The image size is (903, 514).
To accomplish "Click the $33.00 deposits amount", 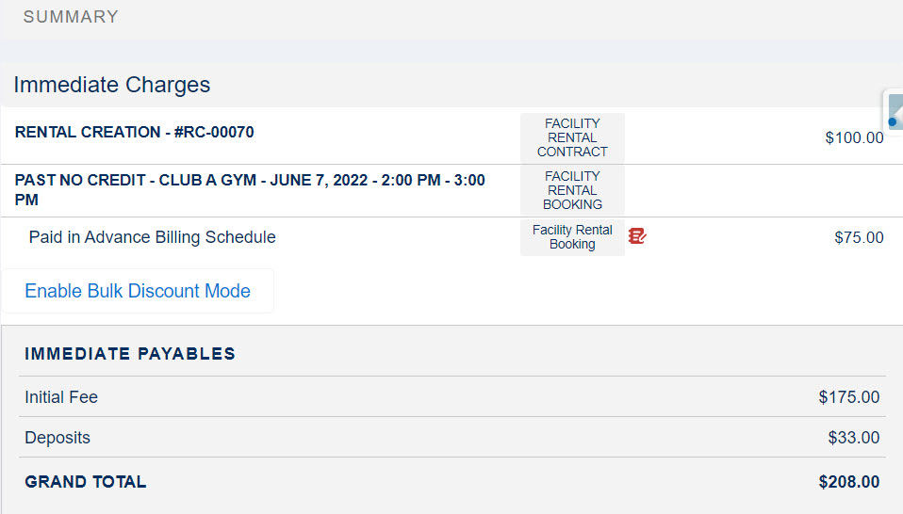I will point(853,438).
